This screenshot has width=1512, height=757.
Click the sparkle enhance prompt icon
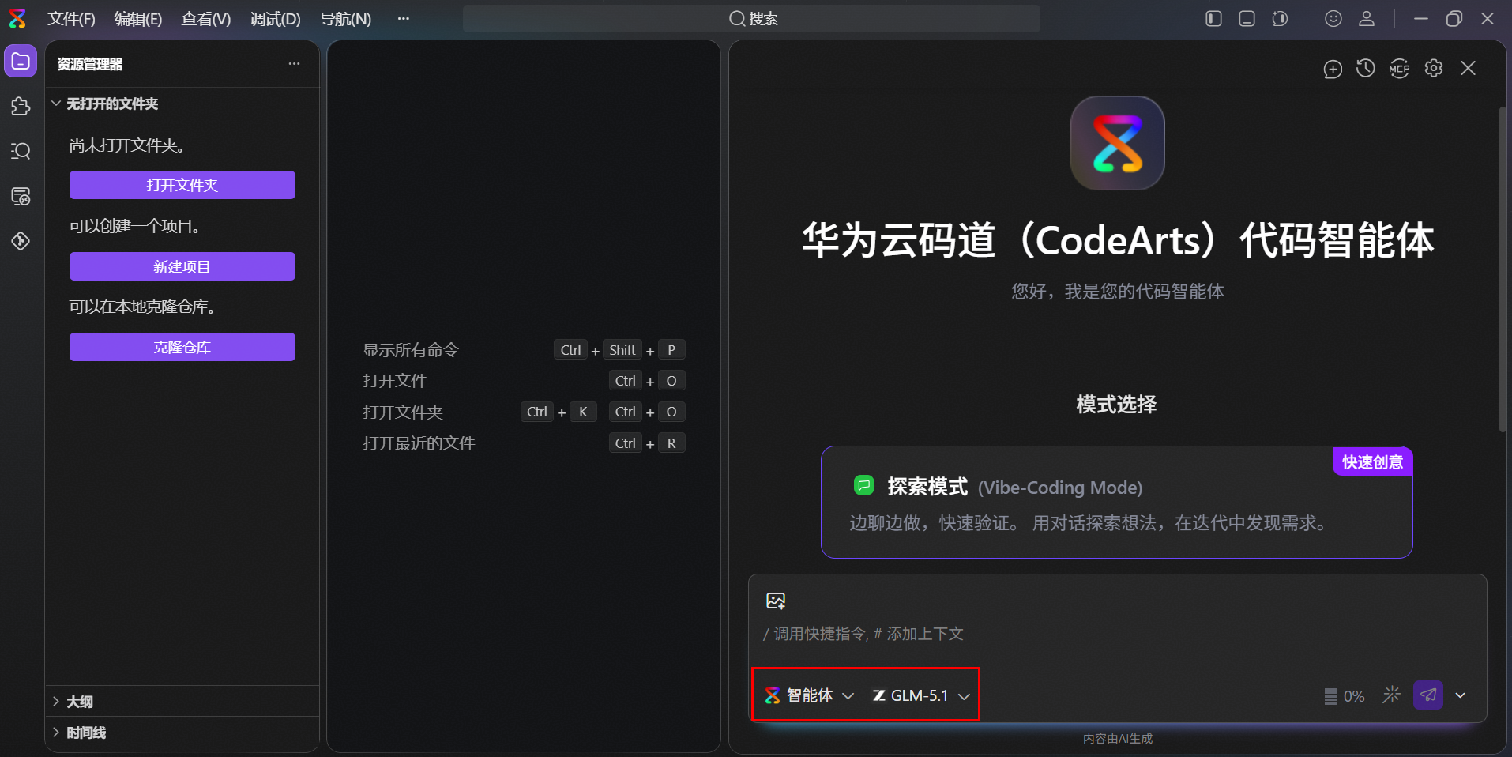click(1391, 695)
